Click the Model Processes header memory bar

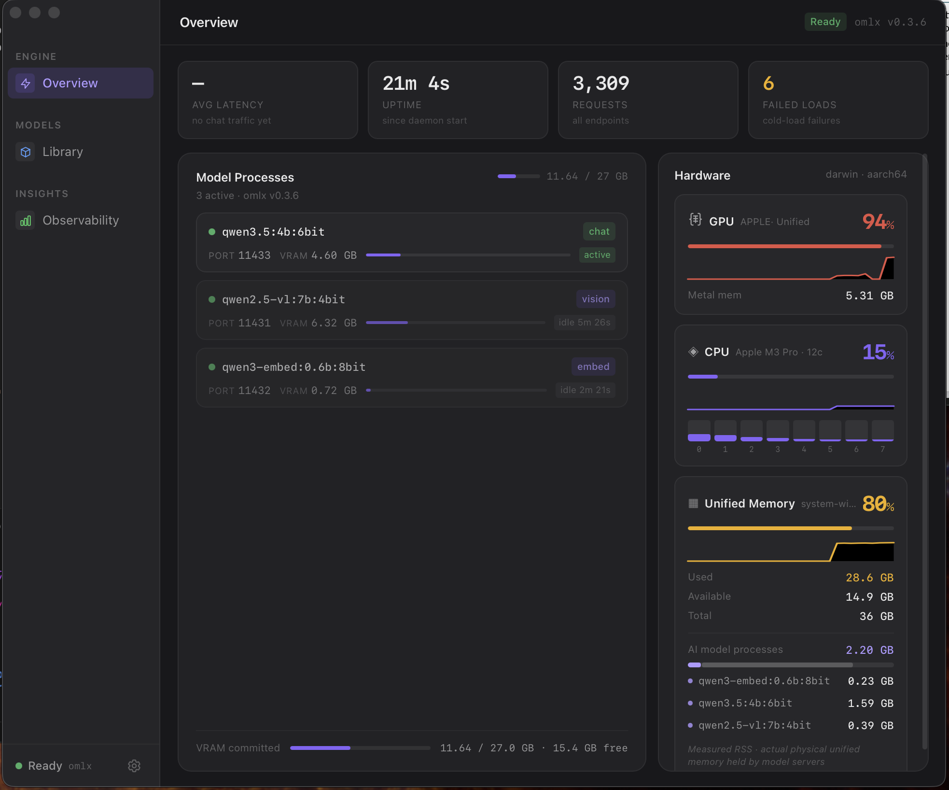[518, 176]
